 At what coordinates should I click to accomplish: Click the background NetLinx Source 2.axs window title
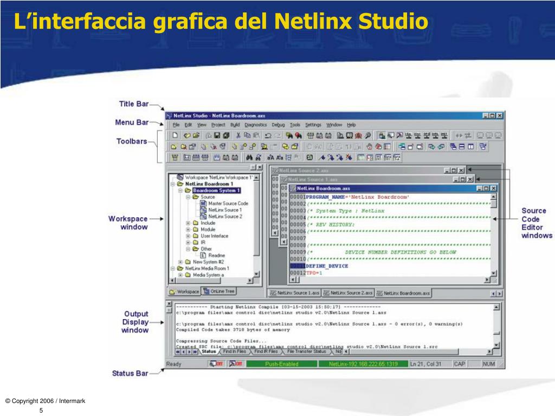pyautogui.click(x=304, y=171)
